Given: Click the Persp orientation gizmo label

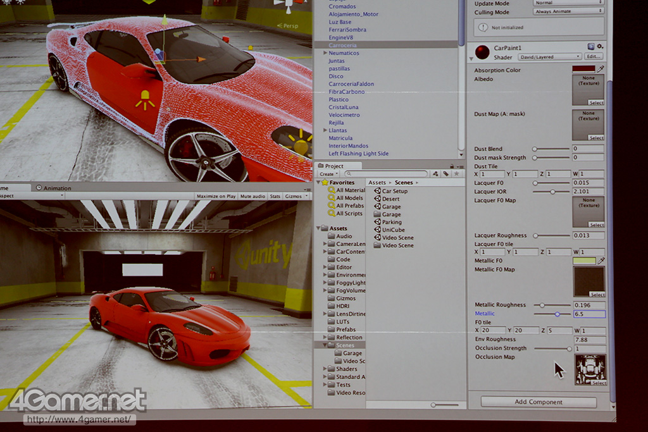Looking at the screenshot, I should pos(288,25).
